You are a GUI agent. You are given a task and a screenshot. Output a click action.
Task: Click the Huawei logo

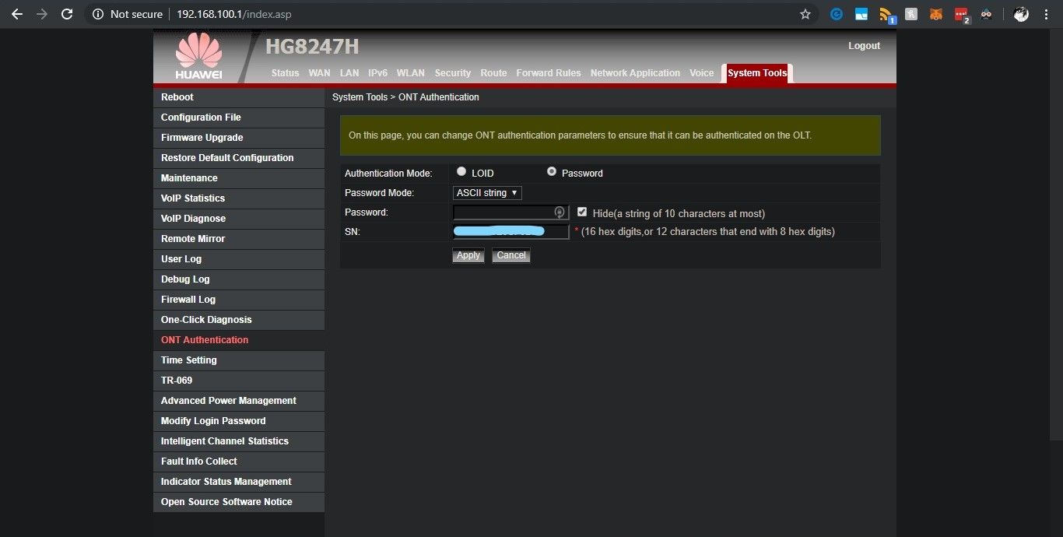click(x=198, y=56)
